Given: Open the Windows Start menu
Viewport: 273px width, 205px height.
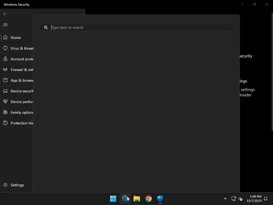Looking at the screenshot, I should pyautogui.click(x=113, y=199).
